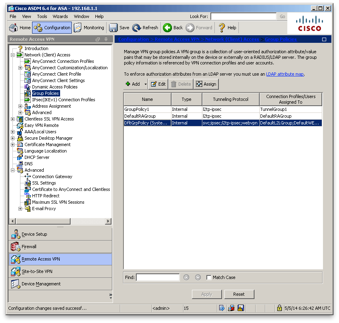Click the Edit group policy button

point(158,84)
